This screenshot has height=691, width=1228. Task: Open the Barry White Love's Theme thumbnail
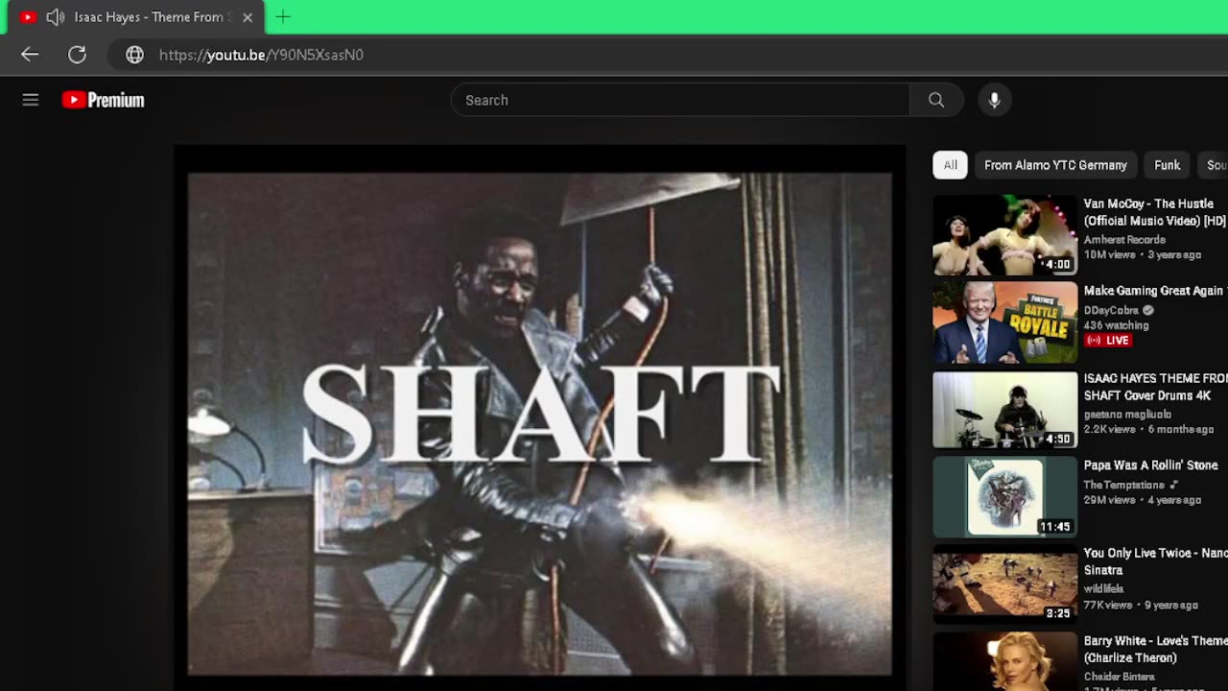click(1005, 662)
